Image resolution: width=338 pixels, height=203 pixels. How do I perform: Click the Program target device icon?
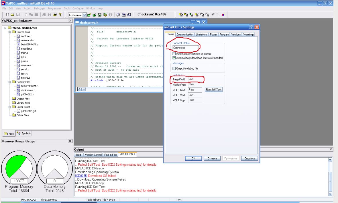181,15
